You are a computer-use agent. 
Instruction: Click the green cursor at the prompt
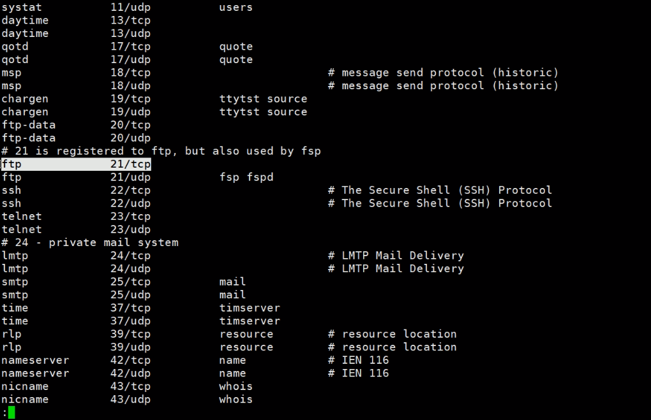pyautogui.click(x=11, y=412)
